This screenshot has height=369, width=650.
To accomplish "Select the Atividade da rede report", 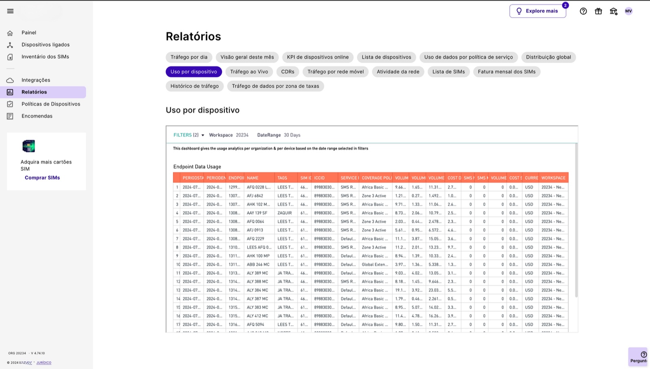I will (x=398, y=72).
